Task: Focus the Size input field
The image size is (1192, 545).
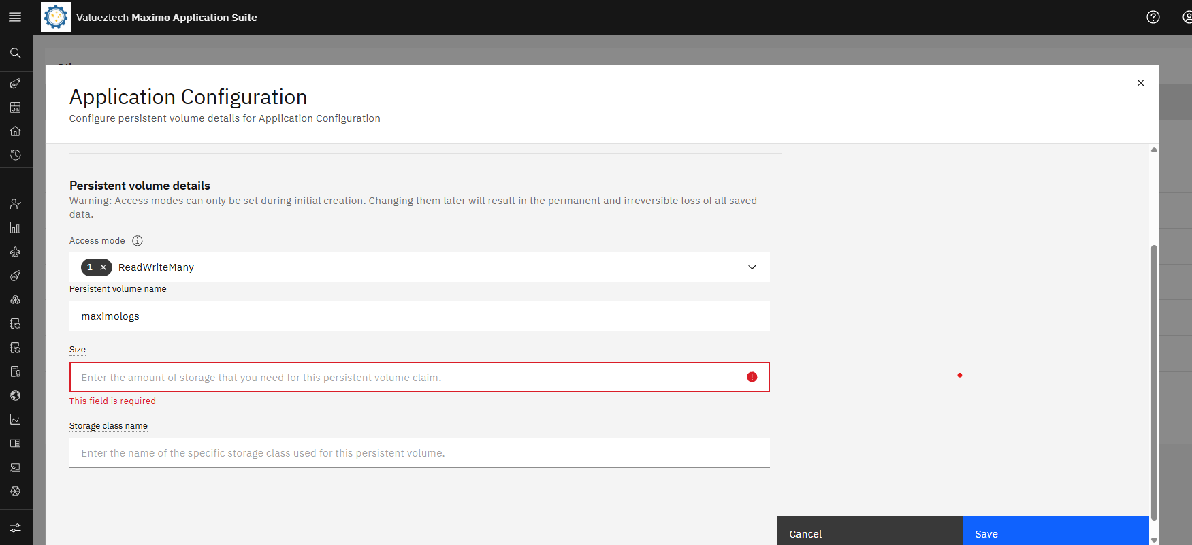Action: 419,377
